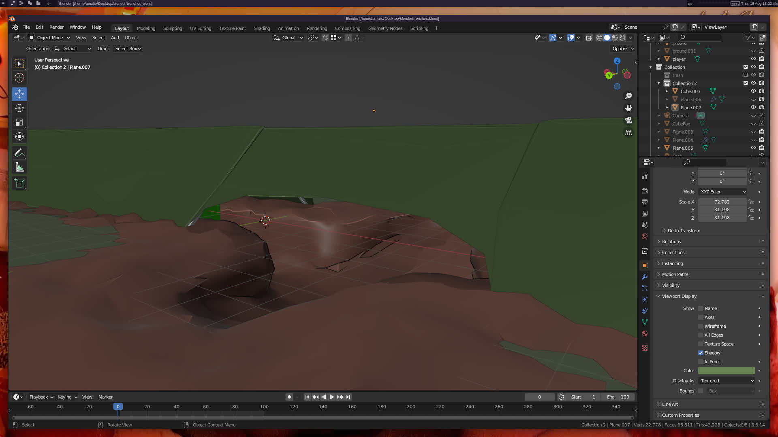This screenshot has height=437, width=778.
Task: Toggle camera view in viewport
Action: pyautogui.click(x=628, y=120)
